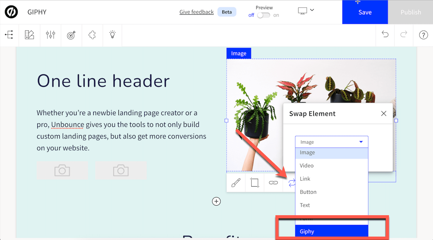Open the settings sliders icon
The width and height of the screenshot is (433, 240).
51,35
